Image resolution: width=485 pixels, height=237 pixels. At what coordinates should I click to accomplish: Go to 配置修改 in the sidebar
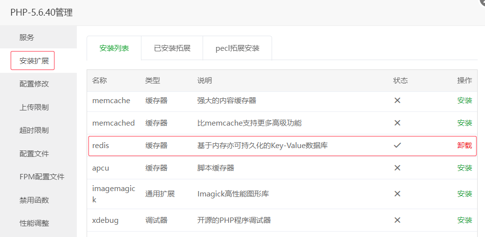coord(34,84)
